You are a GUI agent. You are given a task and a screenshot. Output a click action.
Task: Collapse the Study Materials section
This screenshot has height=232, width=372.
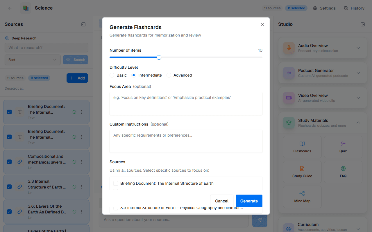(358, 123)
